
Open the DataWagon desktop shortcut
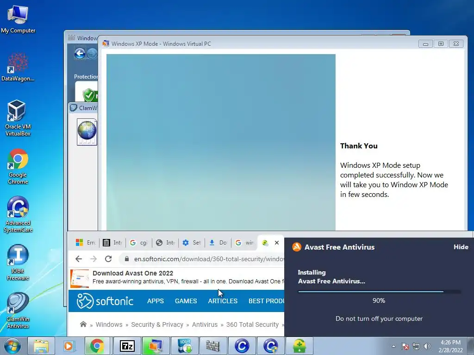coord(18,67)
